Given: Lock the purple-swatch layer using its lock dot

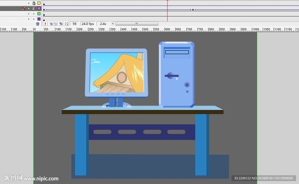Looking at the screenshot, I should tap(34, 19).
